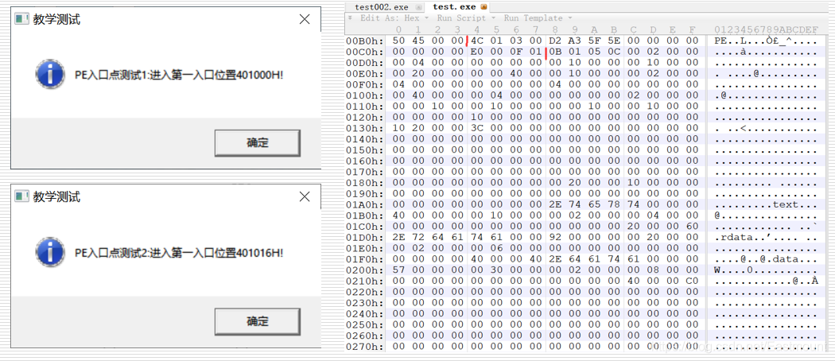835x361 pixels.
Task: Click hex column header A
Action: (594, 29)
